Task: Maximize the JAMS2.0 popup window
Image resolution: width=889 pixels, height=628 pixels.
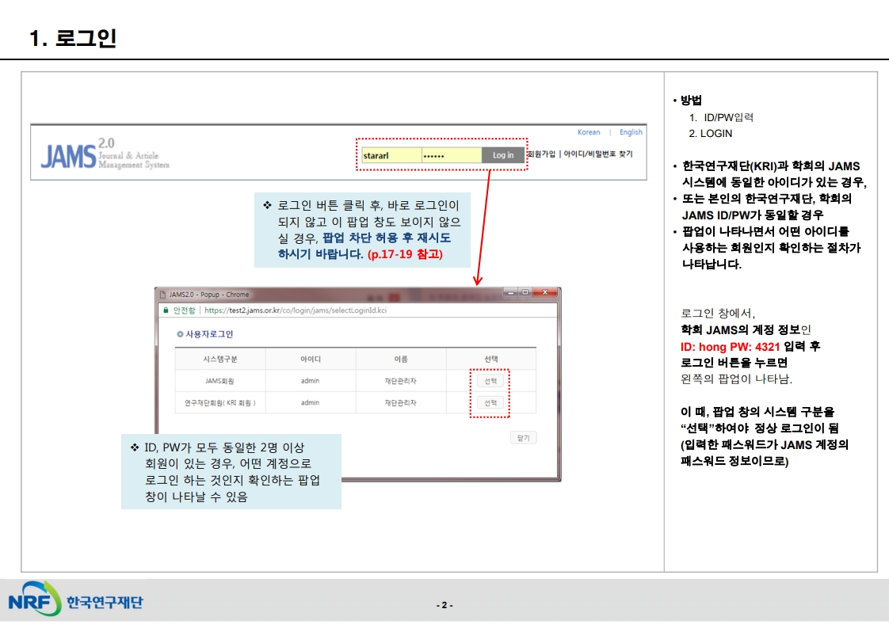Action: tap(525, 292)
